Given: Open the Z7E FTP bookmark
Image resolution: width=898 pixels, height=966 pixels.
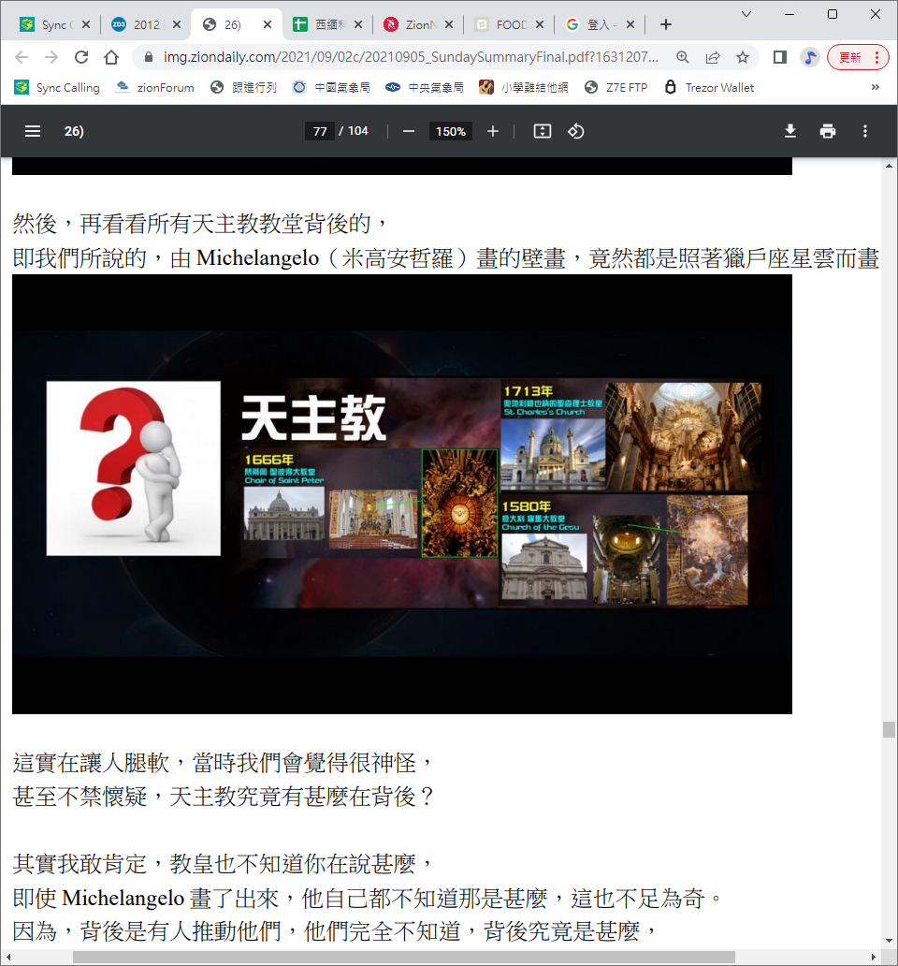Looking at the screenshot, I should click(616, 87).
